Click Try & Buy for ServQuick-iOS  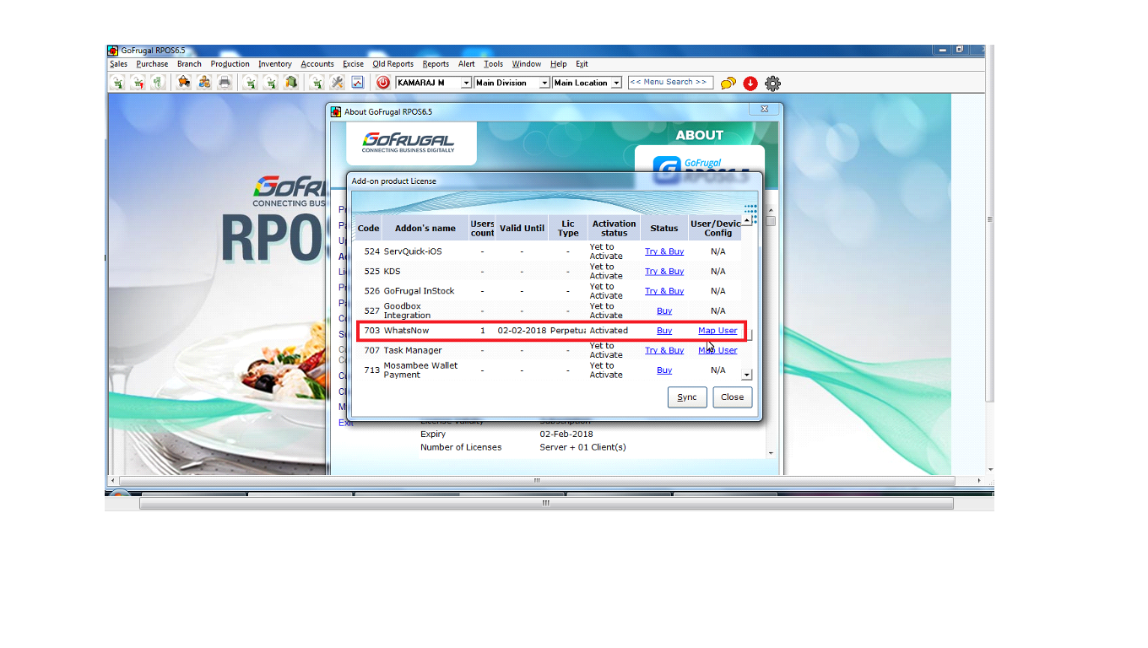(x=664, y=251)
